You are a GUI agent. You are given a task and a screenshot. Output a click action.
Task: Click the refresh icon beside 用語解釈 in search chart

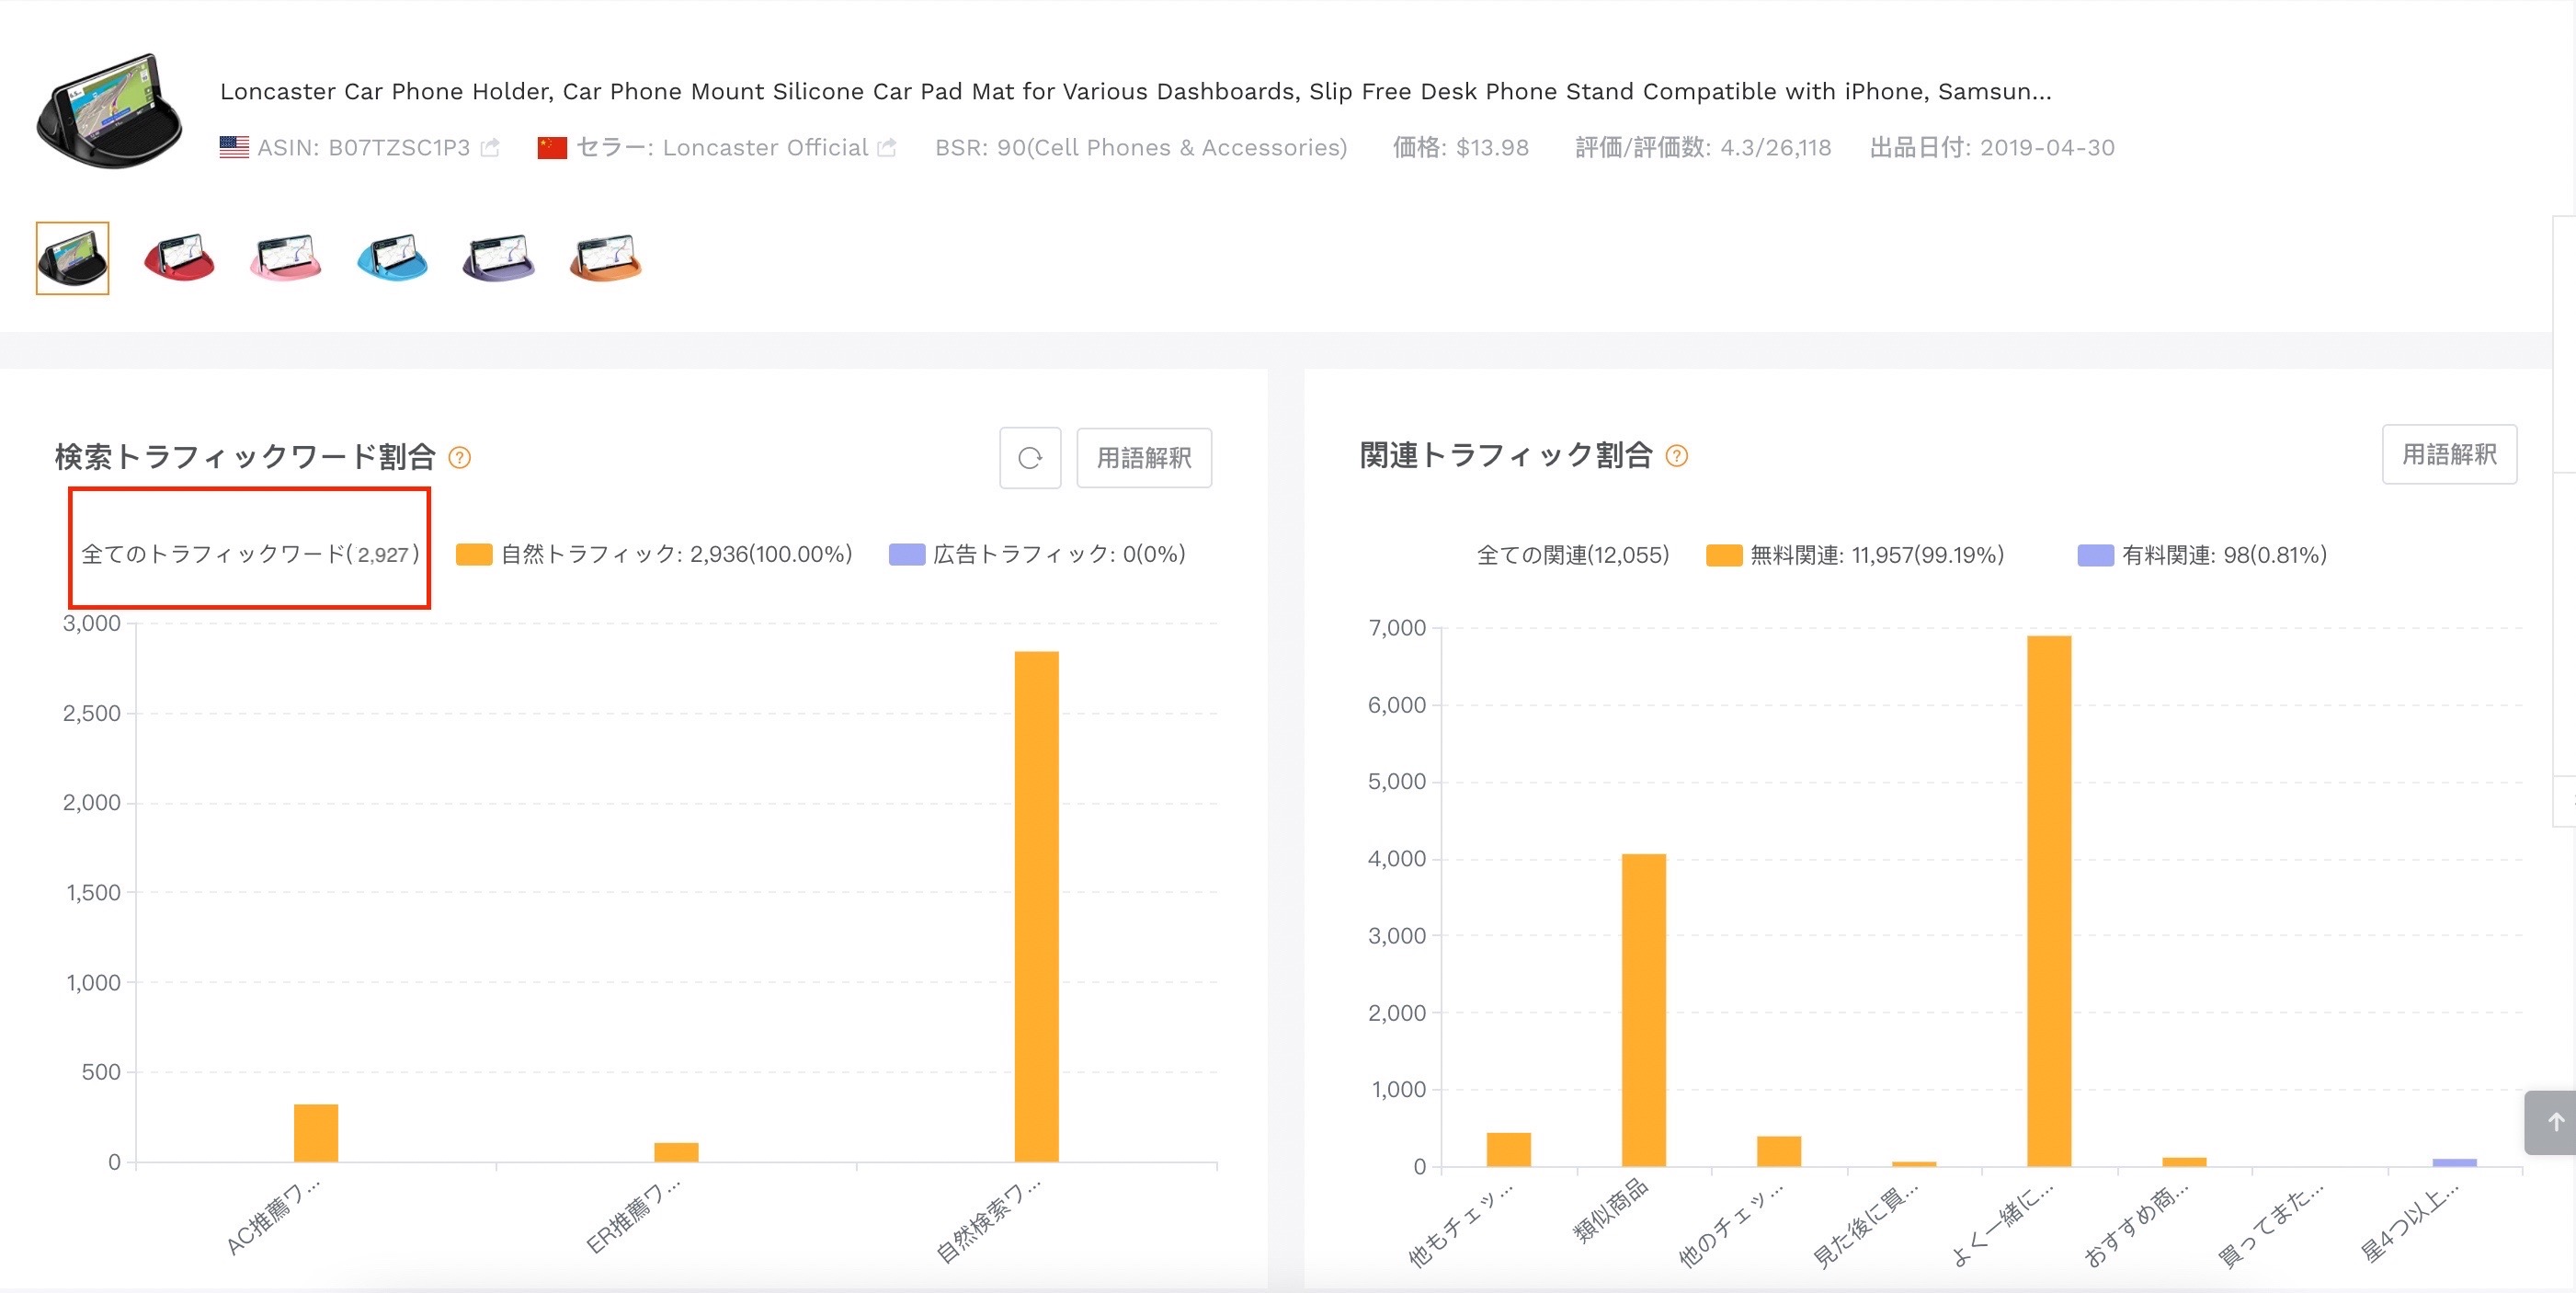[x=1030, y=458]
